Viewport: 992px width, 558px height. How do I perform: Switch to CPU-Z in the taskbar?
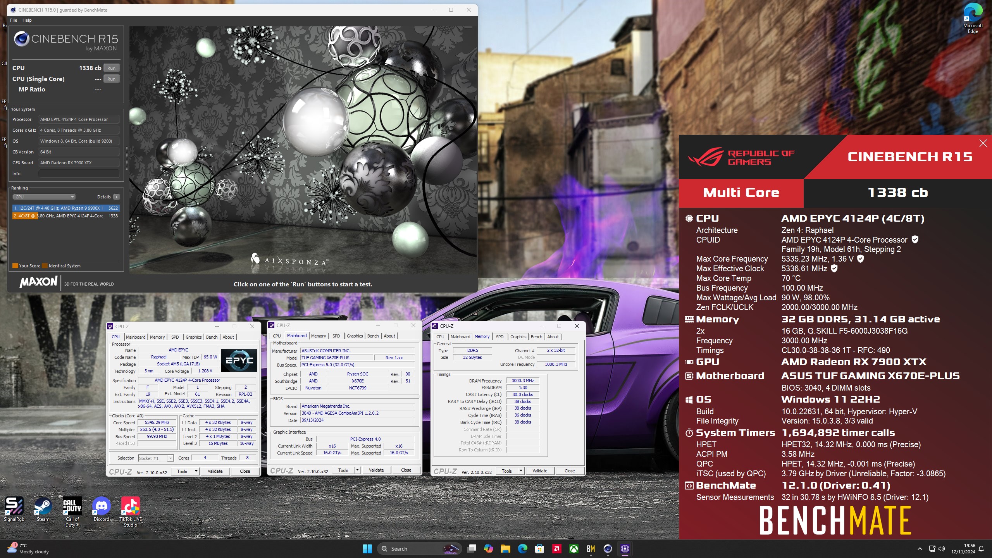pos(625,549)
